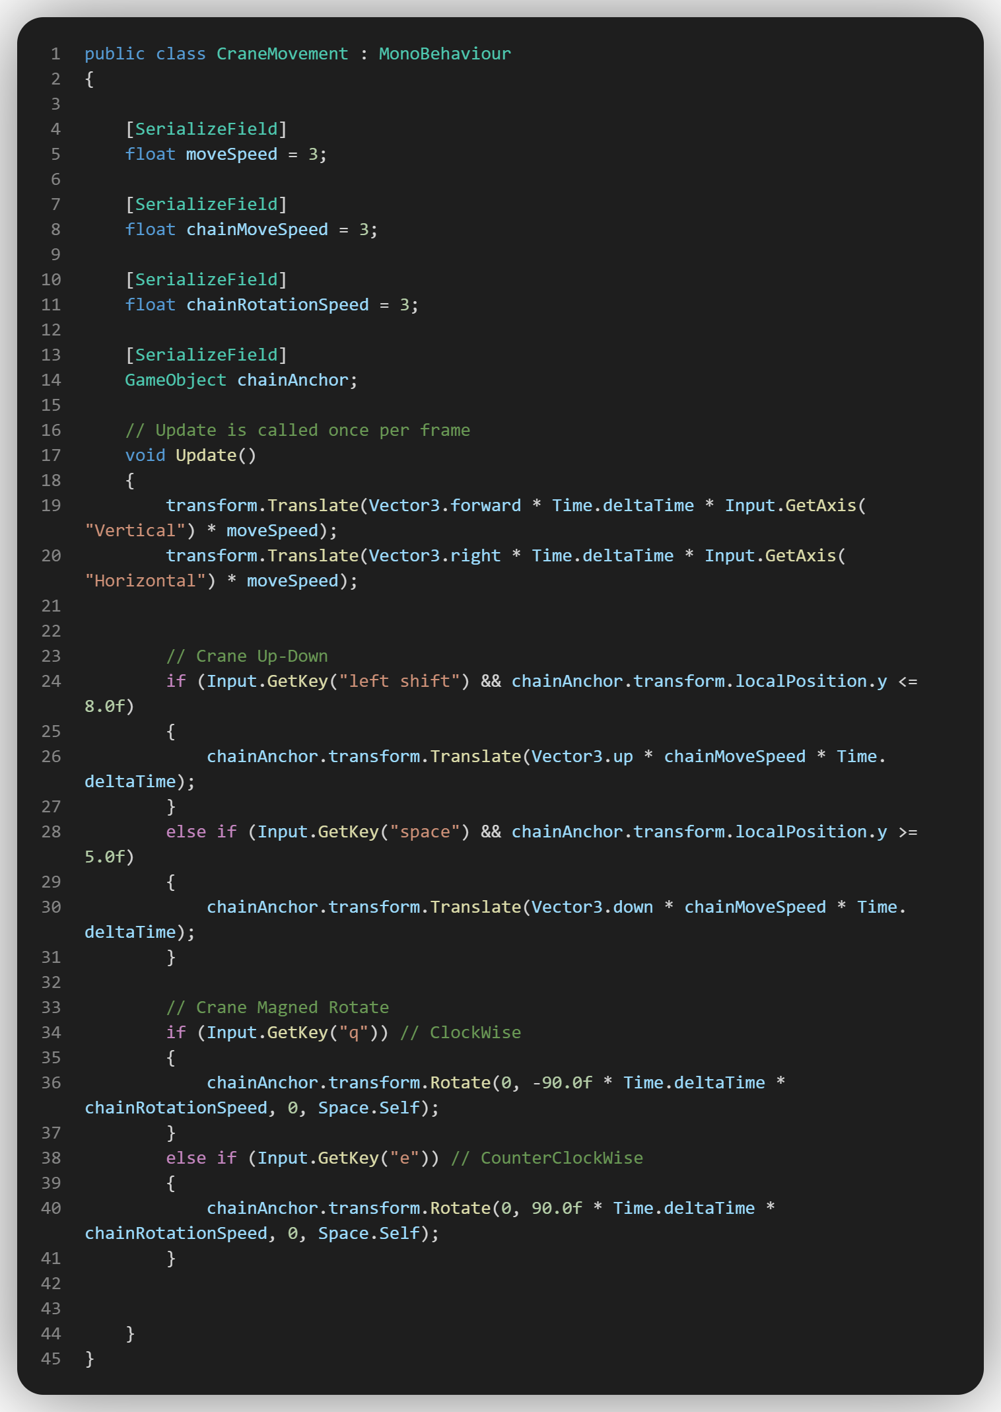This screenshot has height=1412, width=1001.
Task: Click the "left shift" string literal
Action: tap(399, 681)
